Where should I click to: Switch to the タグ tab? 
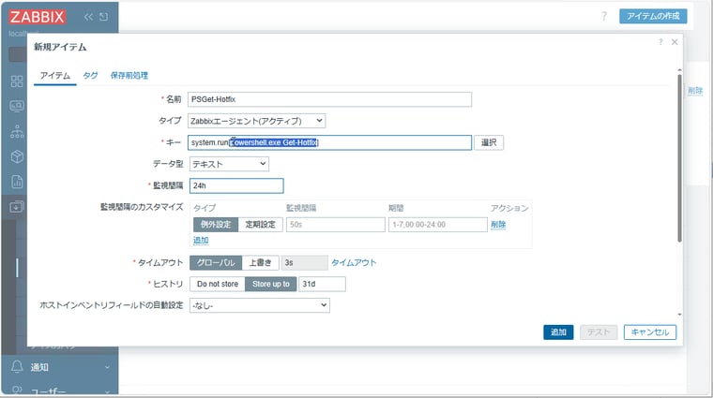tap(90, 75)
